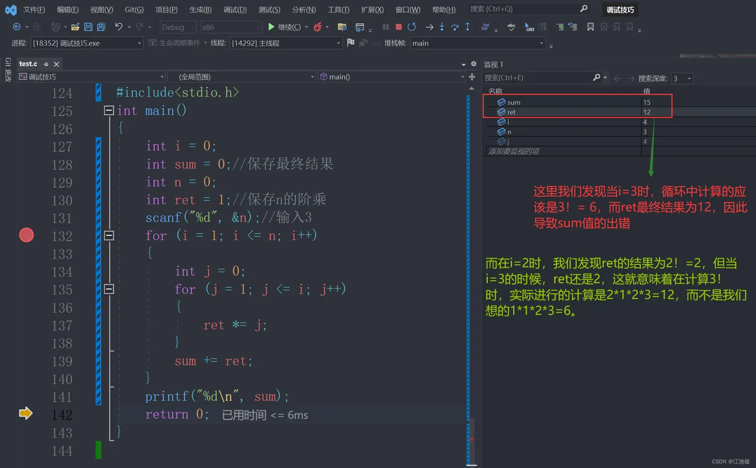Image resolution: width=756 pixels, height=468 pixels.
Task: Click the Visual Studio search box
Action: 529,9
